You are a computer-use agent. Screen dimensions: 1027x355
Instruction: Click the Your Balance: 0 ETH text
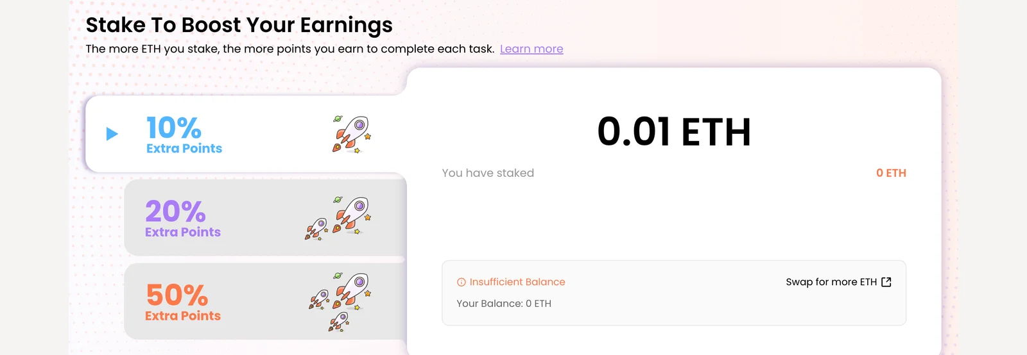coord(504,304)
